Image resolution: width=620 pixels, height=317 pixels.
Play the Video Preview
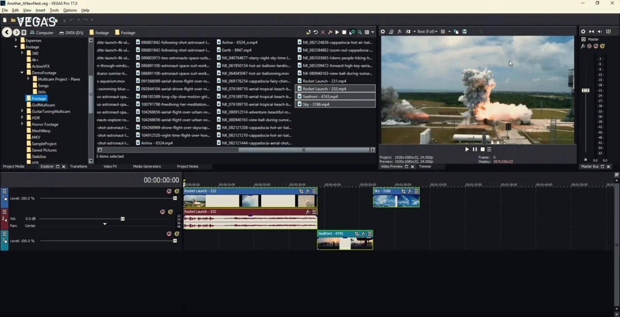[x=467, y=149]
